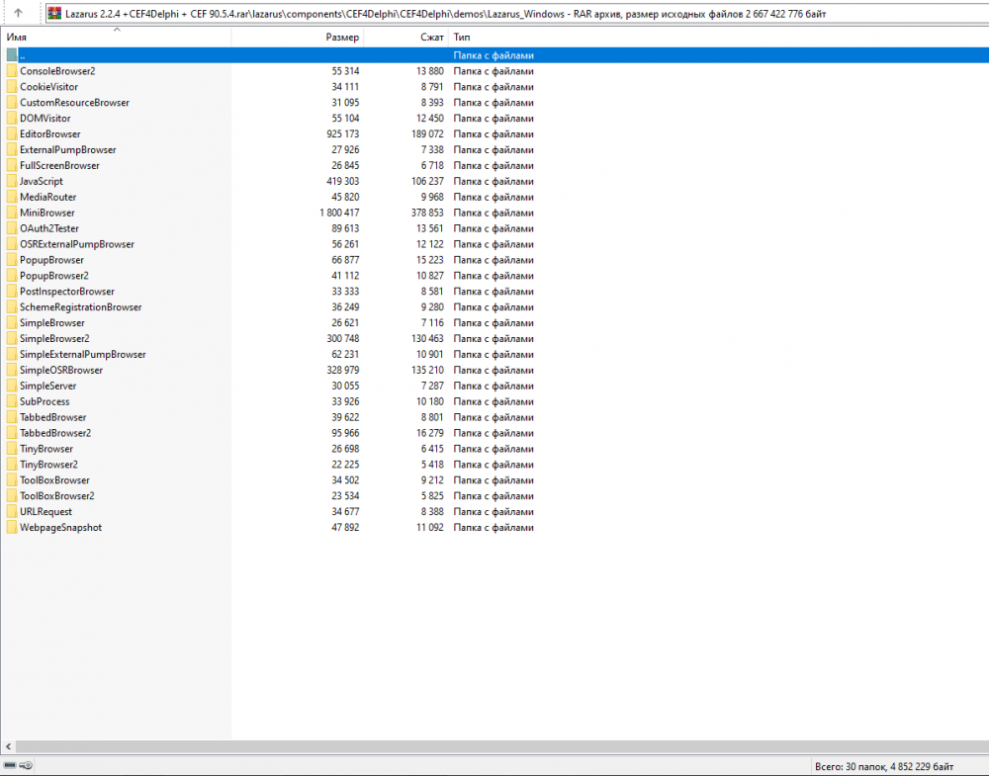This screenshot has width=989, height=776.
Task: Click the CookieVisitor folder icon
Action: [x=12, y=87]
